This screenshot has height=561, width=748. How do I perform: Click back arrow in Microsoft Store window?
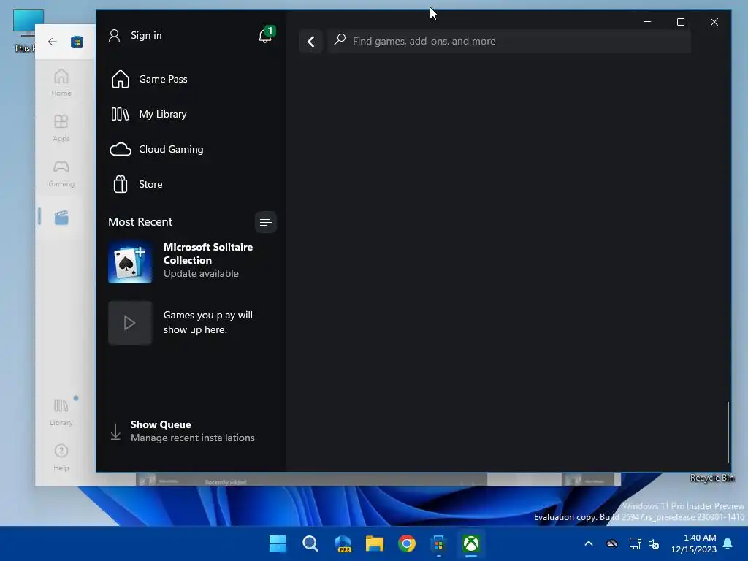pyautogui.click(x=53, y=42)
